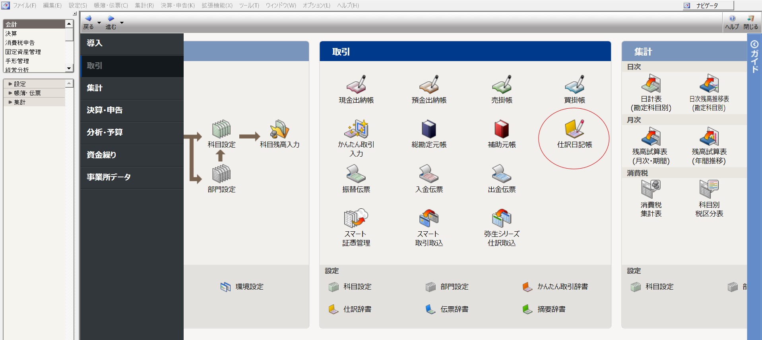The height and width of the screenshot is (340, 762).
Task: Expand the 設定 tree node
Action: (10, 84)
